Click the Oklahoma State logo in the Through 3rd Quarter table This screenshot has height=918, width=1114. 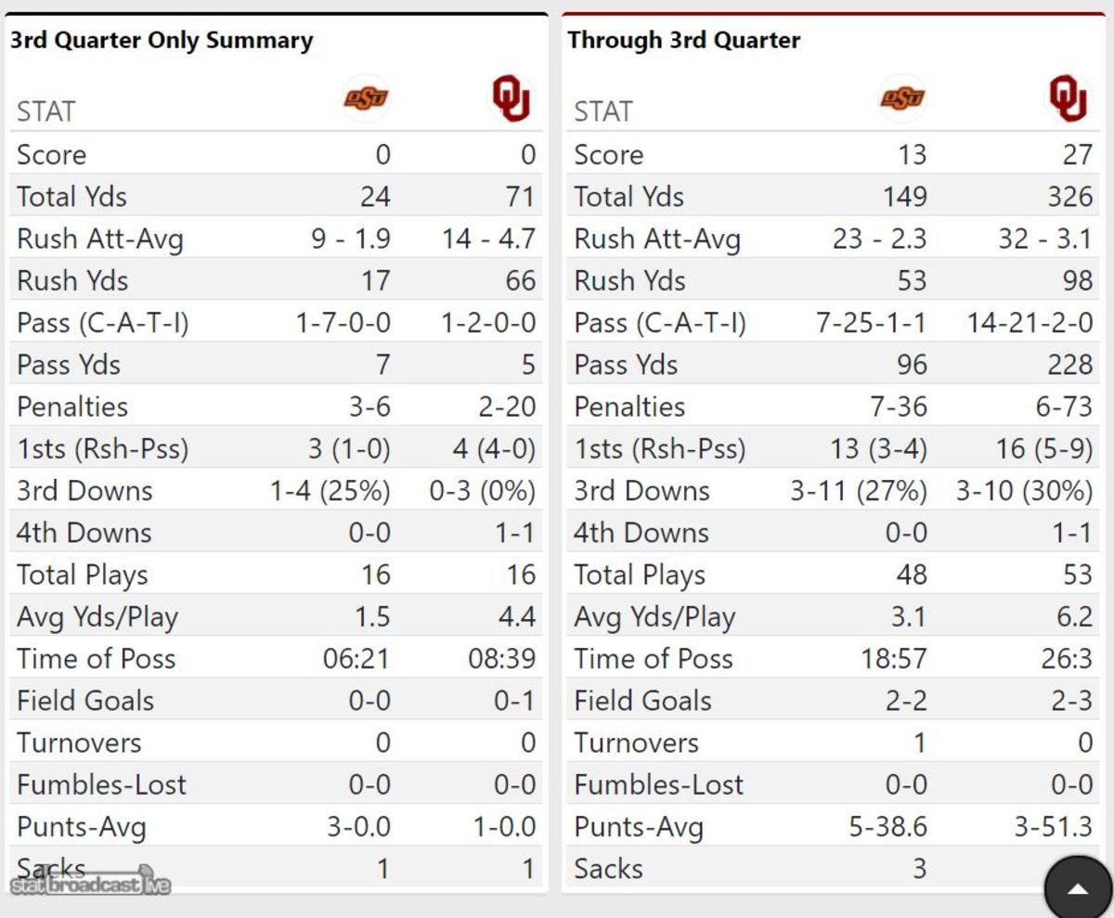coord(902,98)
